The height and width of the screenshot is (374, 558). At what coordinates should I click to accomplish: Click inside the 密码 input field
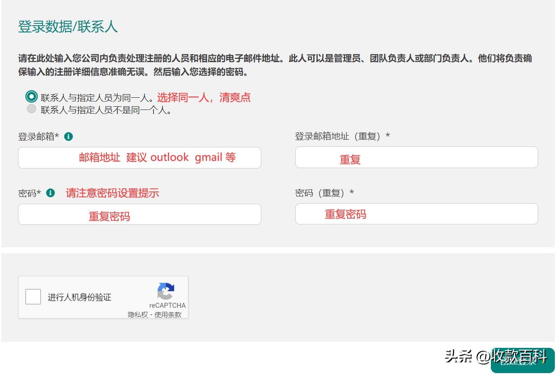click(139, 214)
